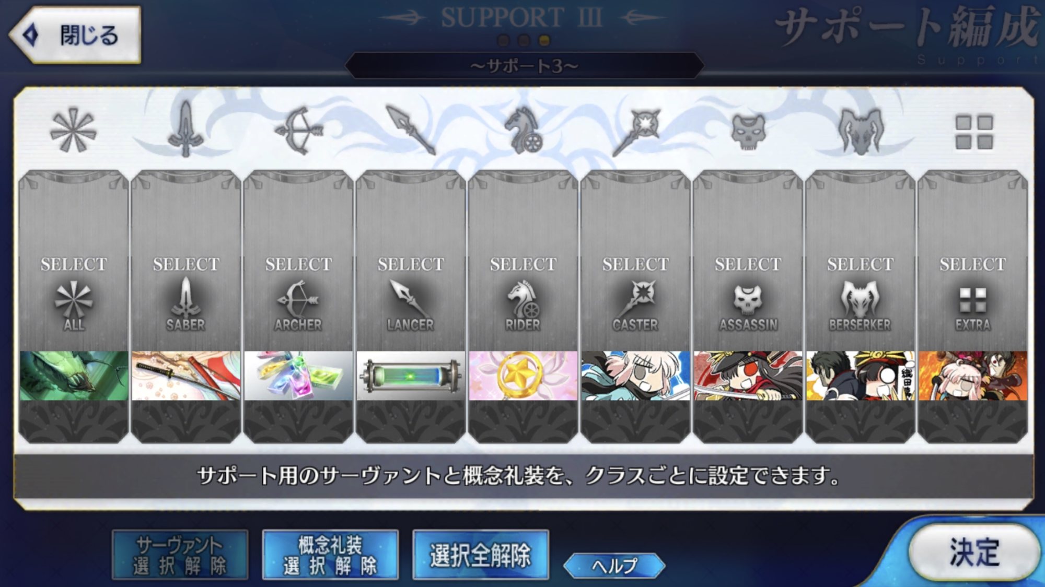The width and height of the screenshot is (1045, 587).
Task: Pick the Berserker class beast icon
Action: (x=861, y=131)
